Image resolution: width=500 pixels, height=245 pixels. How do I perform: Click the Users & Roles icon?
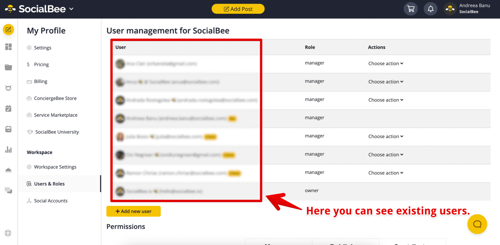[29, 184]
